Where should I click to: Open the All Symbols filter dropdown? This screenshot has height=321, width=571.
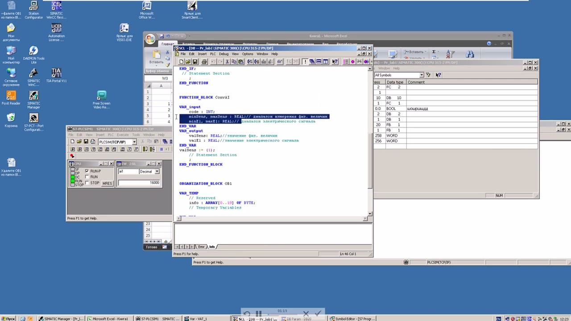(421, 75)
